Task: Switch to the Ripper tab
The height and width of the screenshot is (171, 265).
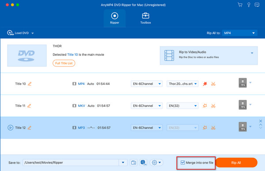Action: pyautogui.click(x=114, y=18)
